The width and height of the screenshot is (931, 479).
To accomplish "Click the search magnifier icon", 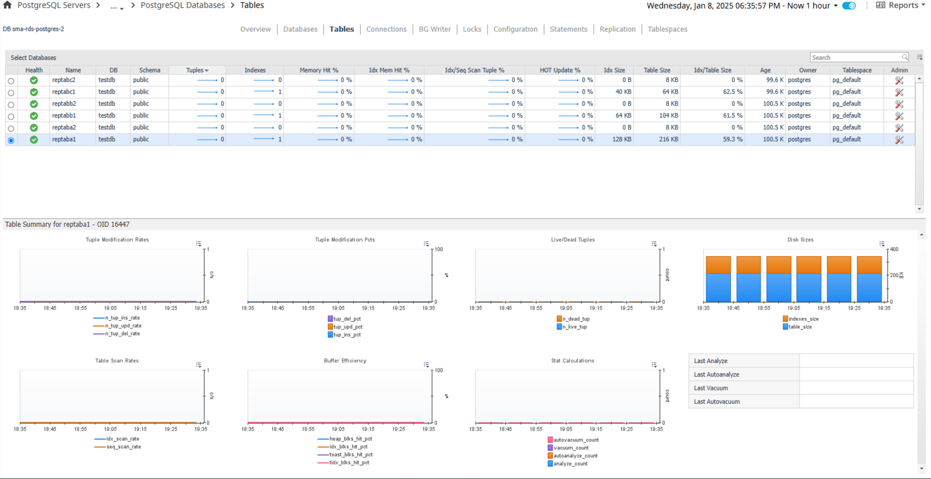I will point(904,57).
